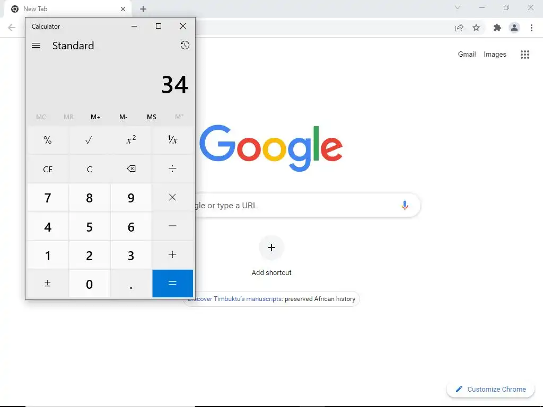Click digit 9 on Calculator
The height and width of the screenshot is (407, 543).
click(131, 197)
